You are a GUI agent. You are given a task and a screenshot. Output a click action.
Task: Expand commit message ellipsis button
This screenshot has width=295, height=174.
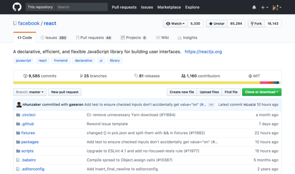(211, 105)
